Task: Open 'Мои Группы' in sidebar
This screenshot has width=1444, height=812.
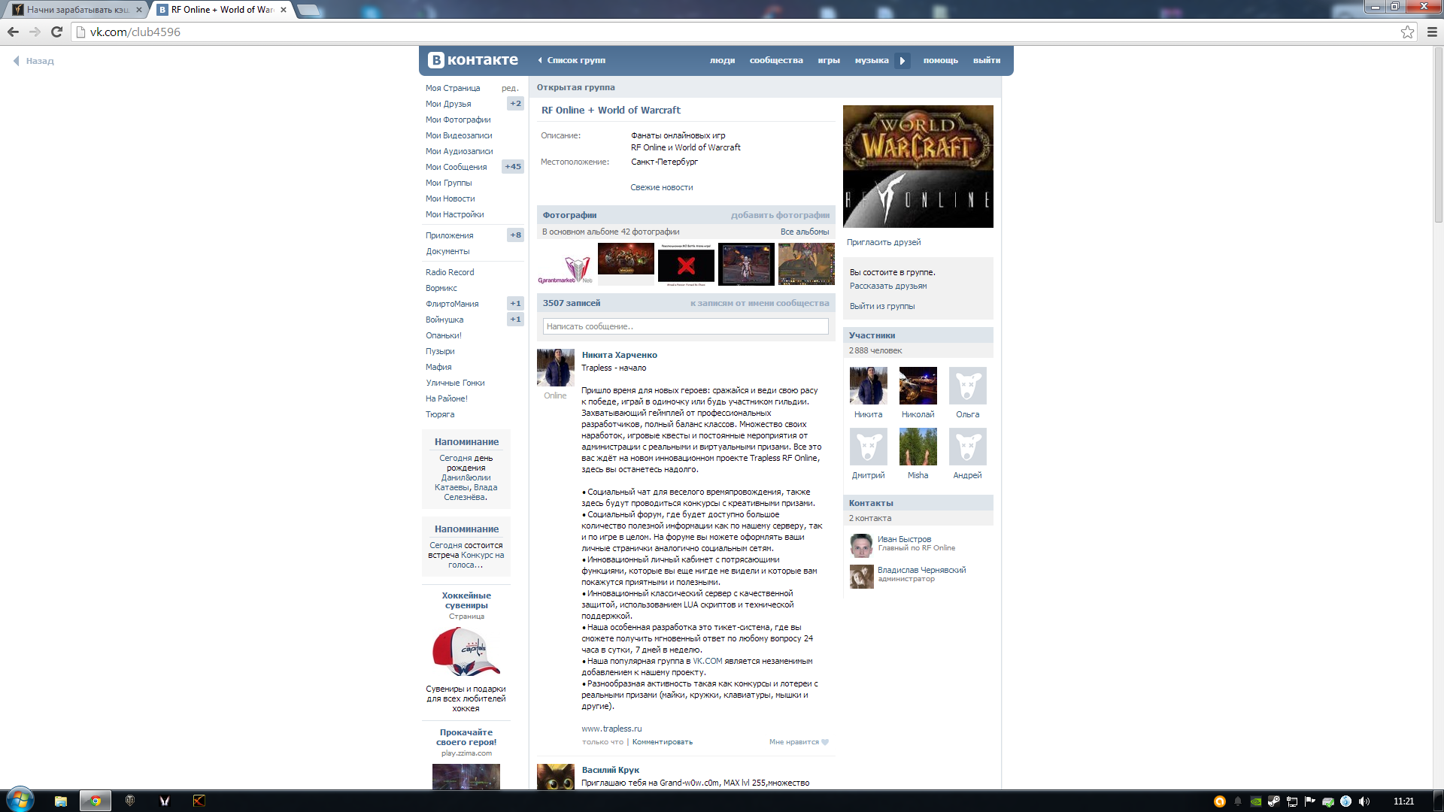Action: (x=449, y=183)
